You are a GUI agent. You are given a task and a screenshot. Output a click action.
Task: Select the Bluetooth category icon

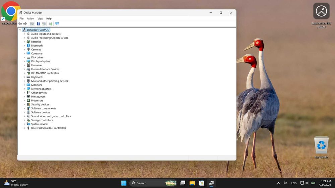click(x=28, y=45)
